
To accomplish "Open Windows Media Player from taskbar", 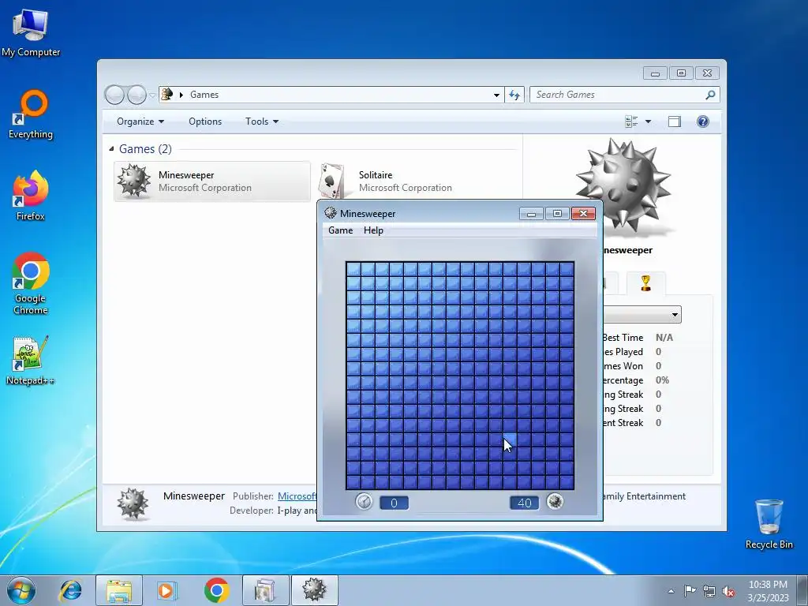I will tap(166, 590).
